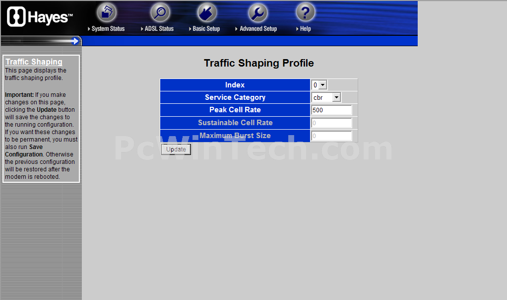Viewport: 507px width, 300px height.
Task: Click the Maximum Burst Size field
Action: pyautogui.click(x=331, y=136)
